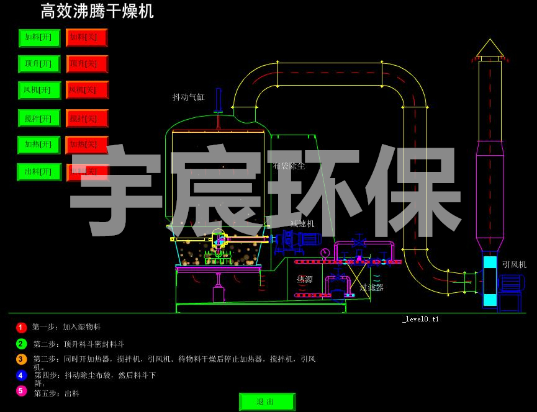Screen dimensions: 537x412
Task: Click the 减速机 reducer motor icon
Action: point(298,239)
